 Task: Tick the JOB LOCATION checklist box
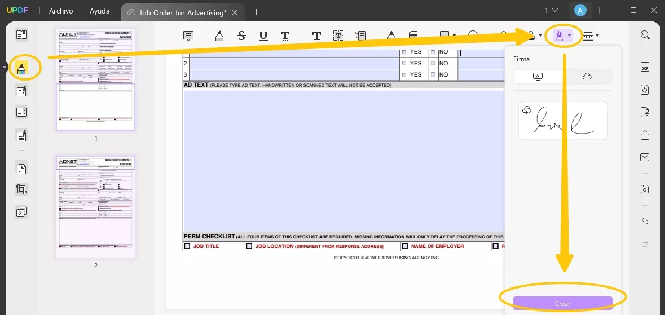pyautogui.click(x=249, y=246)
